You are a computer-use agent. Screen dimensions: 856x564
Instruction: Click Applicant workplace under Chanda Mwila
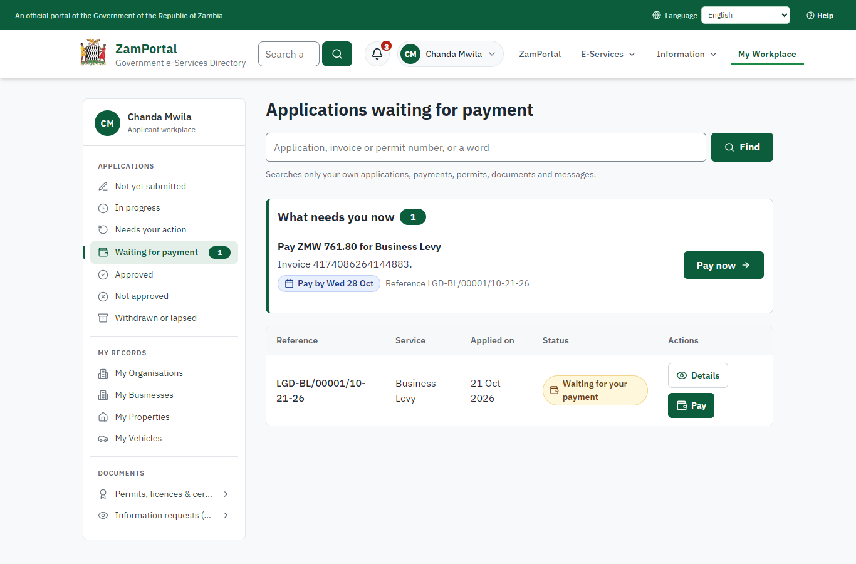(162, 130)
